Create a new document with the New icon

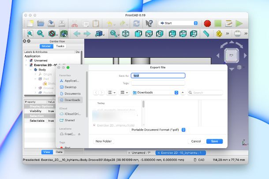pyautogui.click(x=30, y=23)
